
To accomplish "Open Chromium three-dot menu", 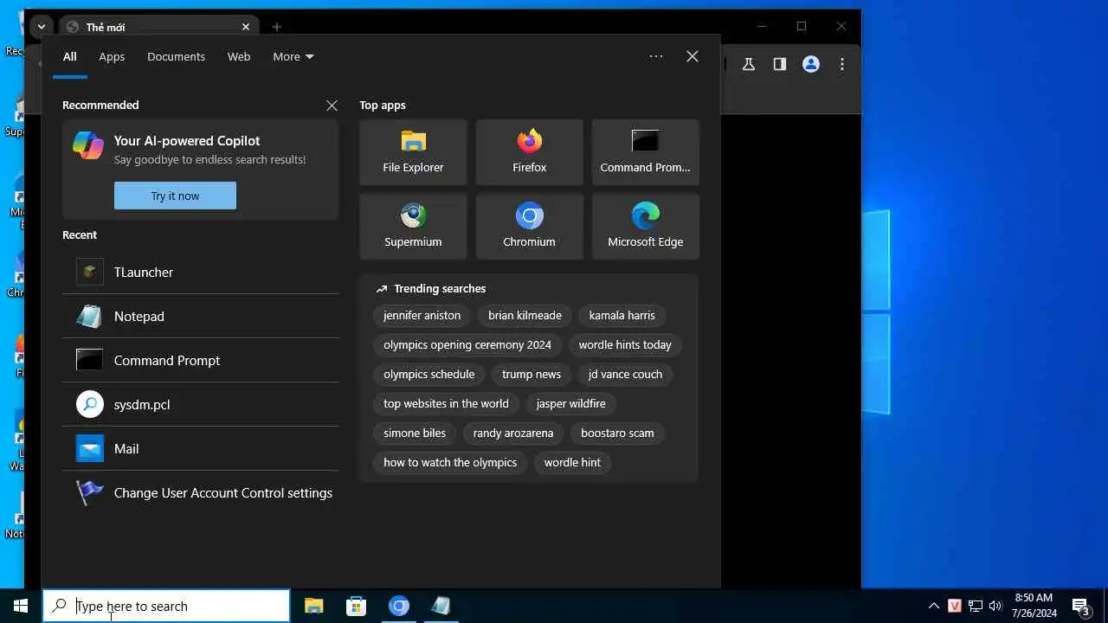I will click(842, 64).
